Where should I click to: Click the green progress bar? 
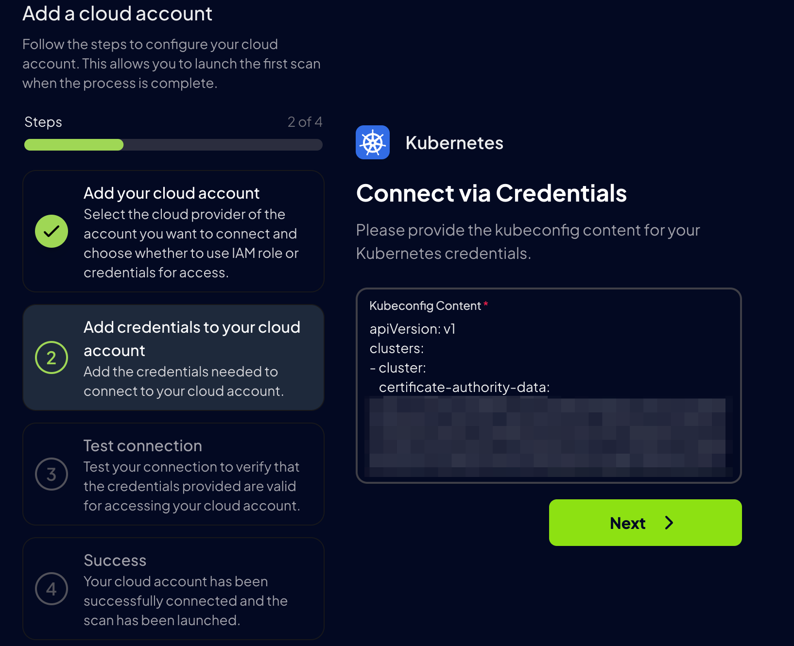(73, 145)
